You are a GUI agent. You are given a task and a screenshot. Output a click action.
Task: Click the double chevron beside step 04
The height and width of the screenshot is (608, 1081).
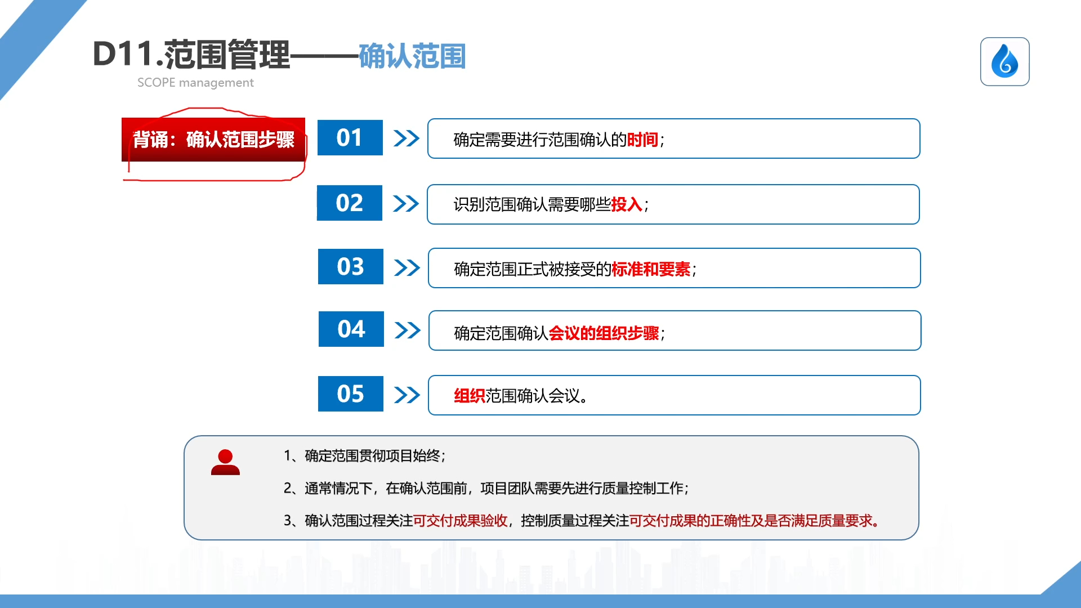pyautogui.click(x=408, y=330)
